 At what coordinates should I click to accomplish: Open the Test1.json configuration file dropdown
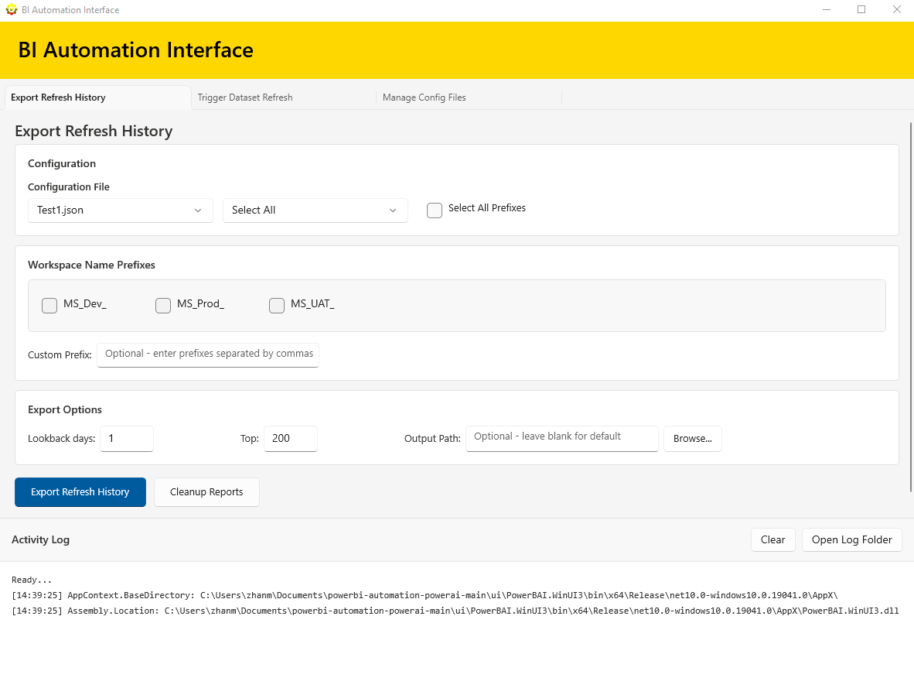point(120,210)
